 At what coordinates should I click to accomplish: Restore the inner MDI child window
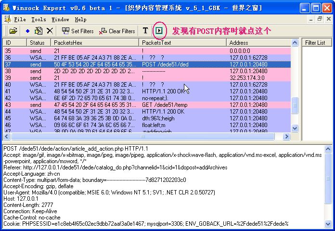[x=320, y=19]
